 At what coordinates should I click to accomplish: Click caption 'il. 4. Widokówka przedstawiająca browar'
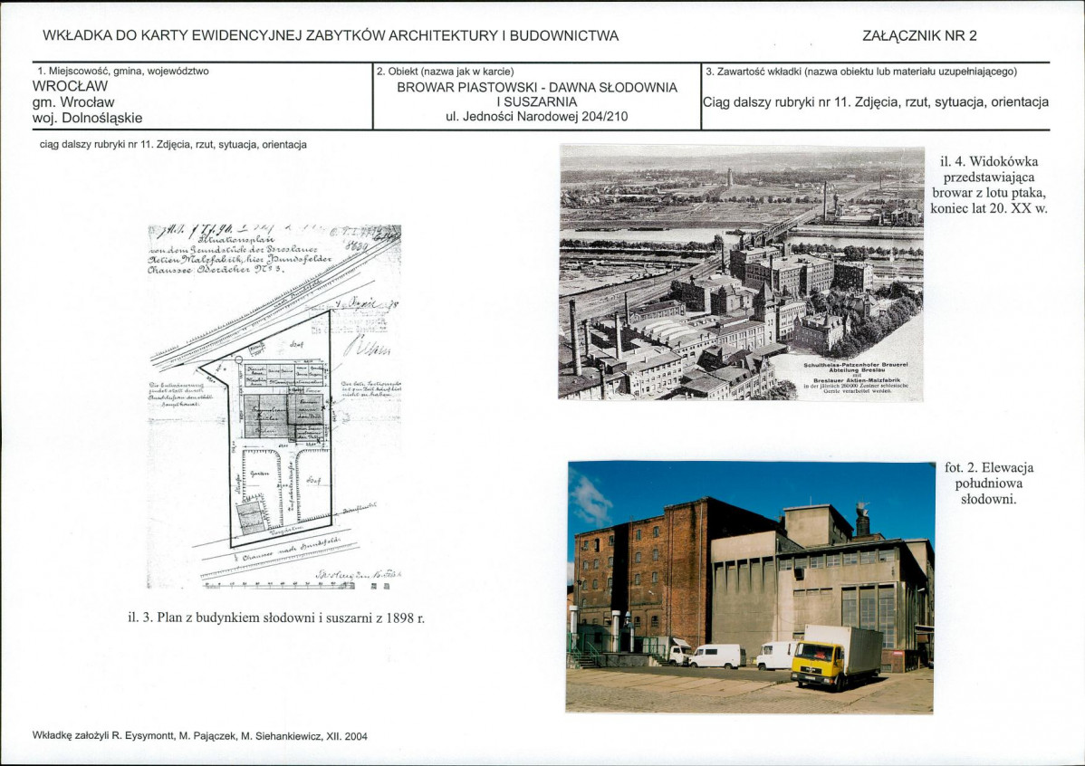(x=989, y=185)
